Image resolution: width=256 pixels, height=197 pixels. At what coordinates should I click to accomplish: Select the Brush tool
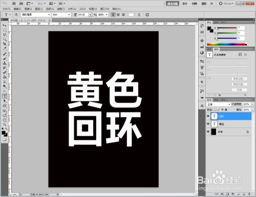(x=5, y=58)
